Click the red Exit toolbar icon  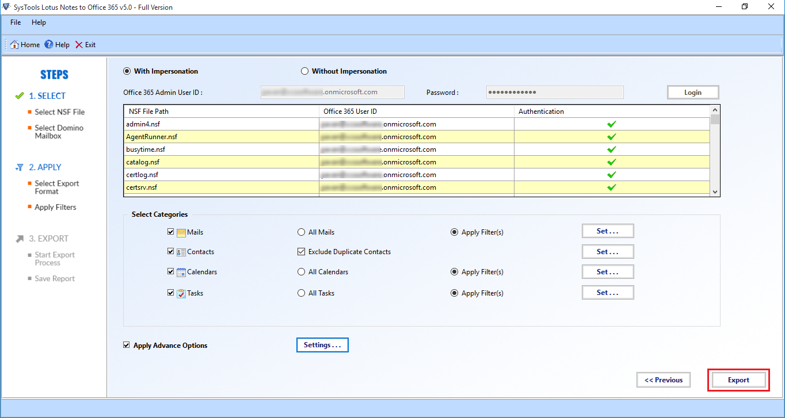coord(79,44)
